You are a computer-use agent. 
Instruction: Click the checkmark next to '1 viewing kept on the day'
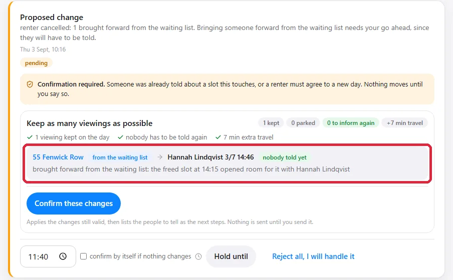[30, 137]
